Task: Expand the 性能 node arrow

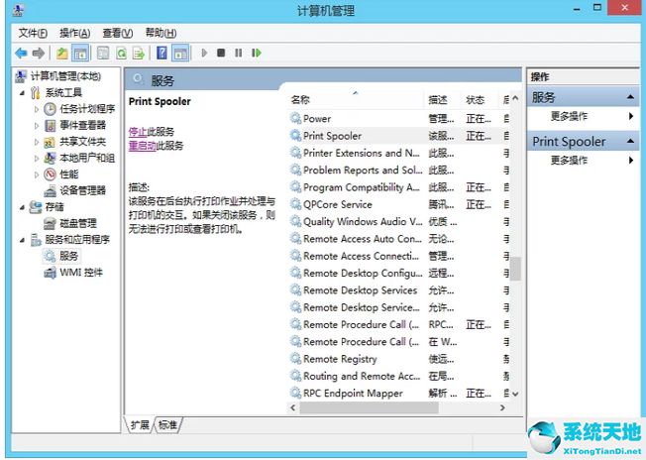Action: click(x=37, y=174)
